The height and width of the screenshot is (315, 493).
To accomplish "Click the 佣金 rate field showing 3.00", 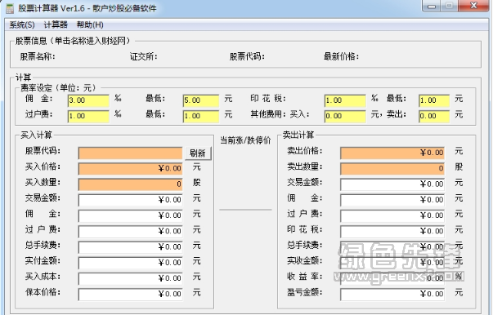I will [x=88, y=100].
